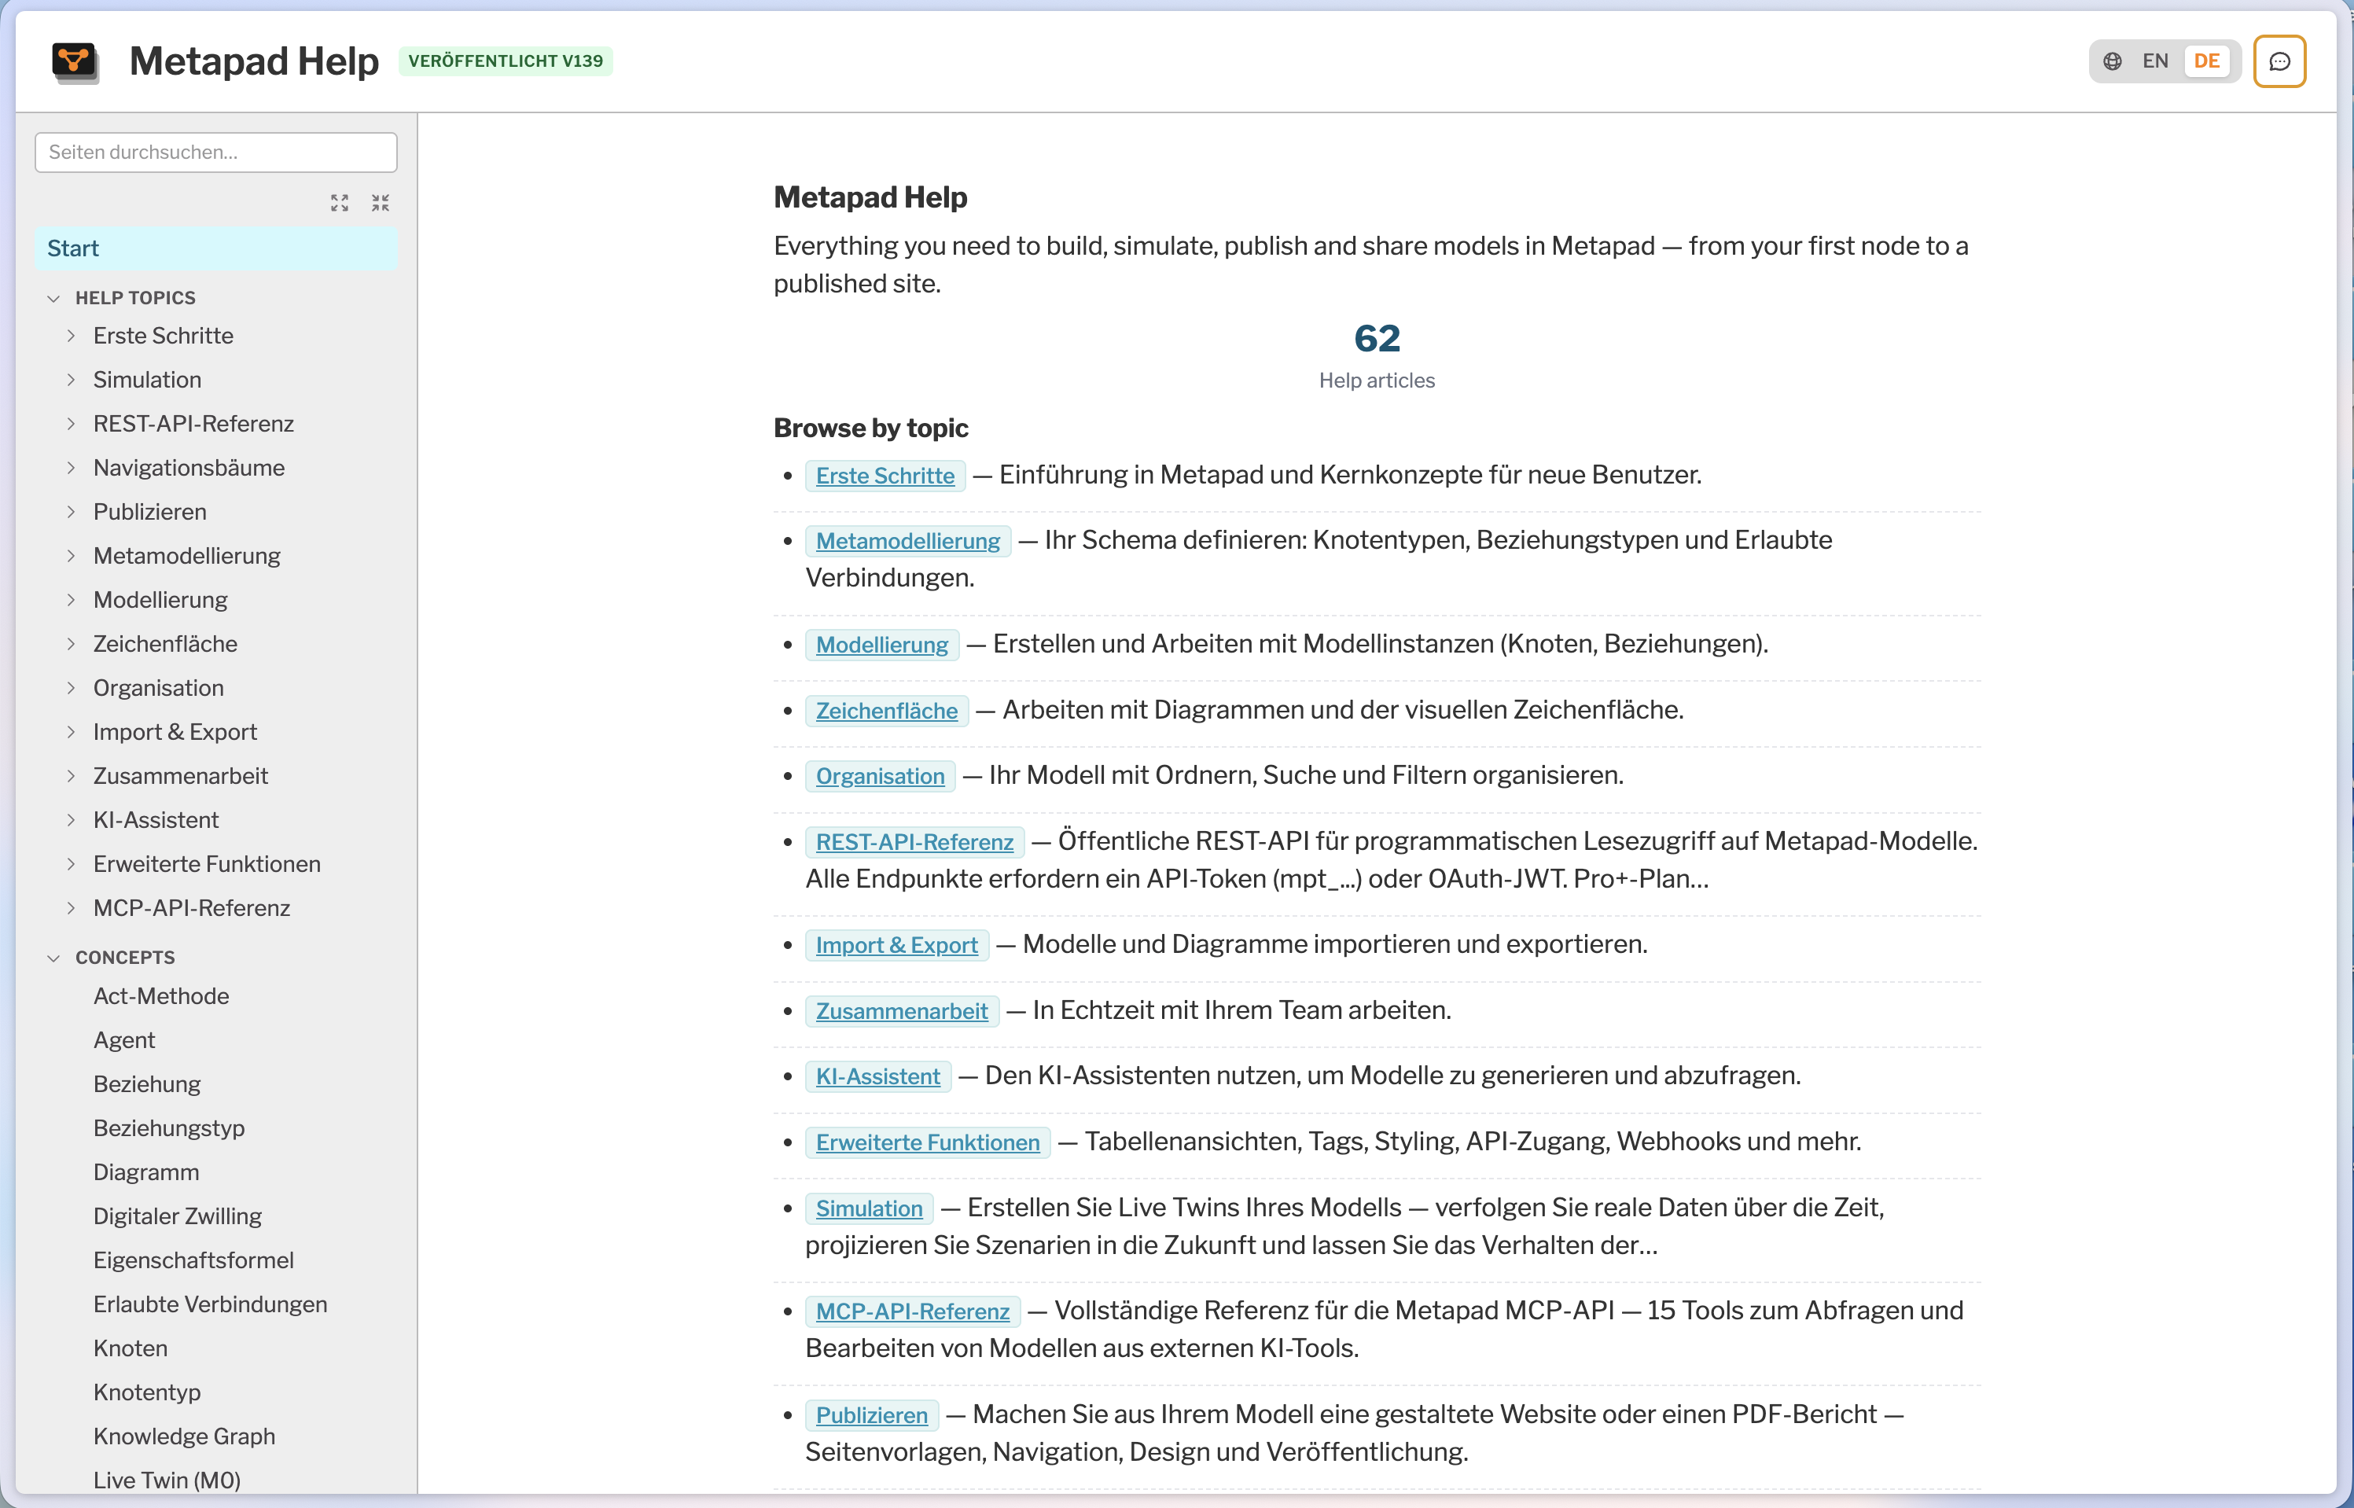Click the globe language icon
The width and height of the screenshot is (2354, 1508).
2112,61
